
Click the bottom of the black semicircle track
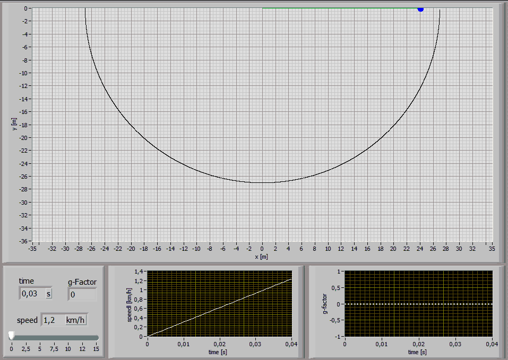262,183
